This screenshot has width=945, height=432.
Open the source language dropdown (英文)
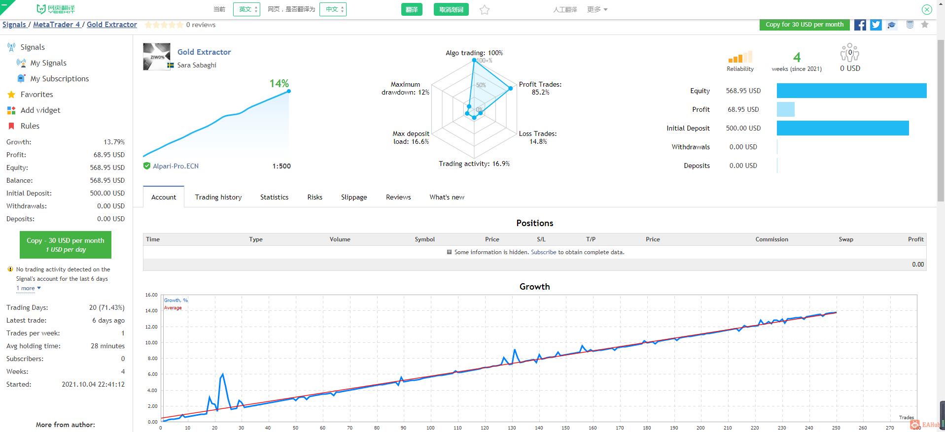[x=246, y=9]
